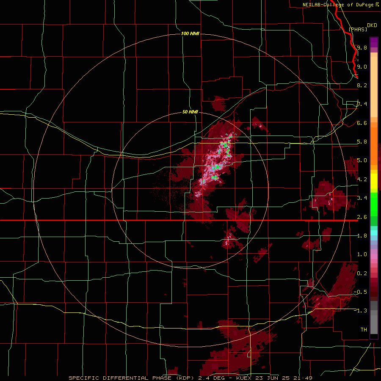Image resolution: width=381 pixels, height=381 pixels.
Task: Click the 100 NMI range ring label
Action: tap(190, 33)
